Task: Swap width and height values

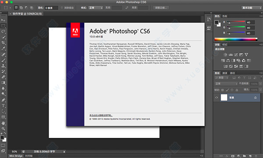Action: (x=127, y=8)
